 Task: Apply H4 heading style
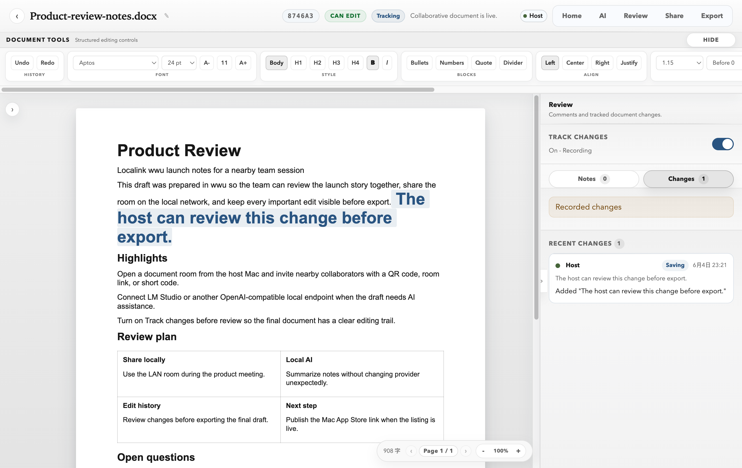pyautogui.click(x=355, y=63)
